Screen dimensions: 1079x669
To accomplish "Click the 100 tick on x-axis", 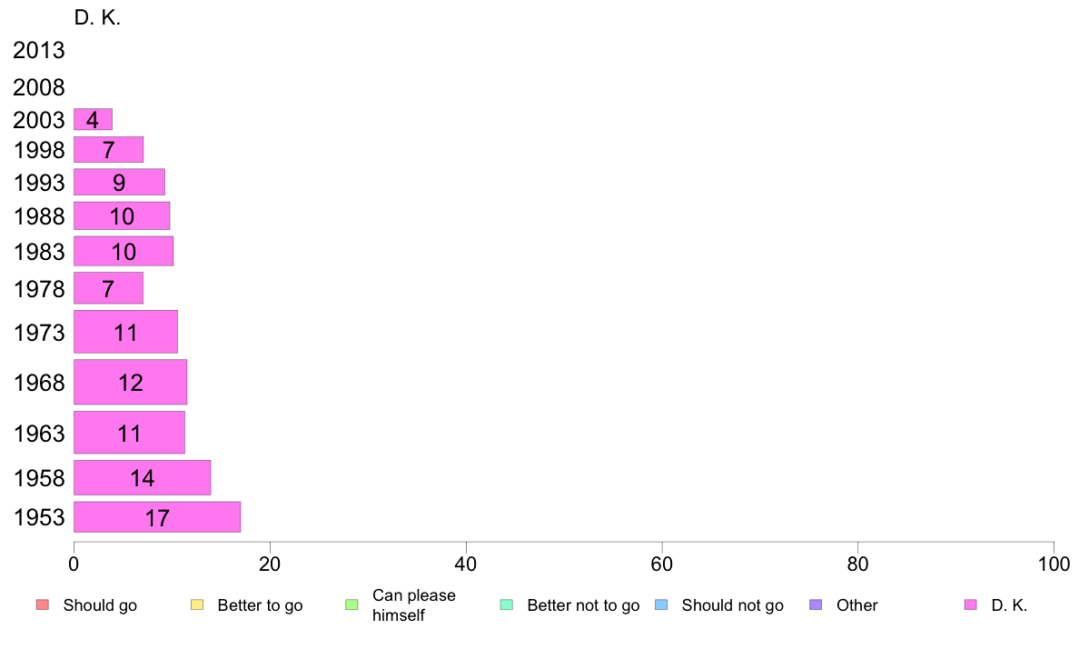I will click(x=1054, y=564).
